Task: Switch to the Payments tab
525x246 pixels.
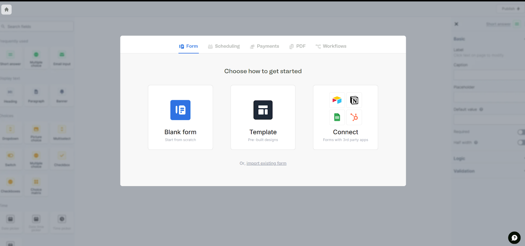Action: (264, 46)
